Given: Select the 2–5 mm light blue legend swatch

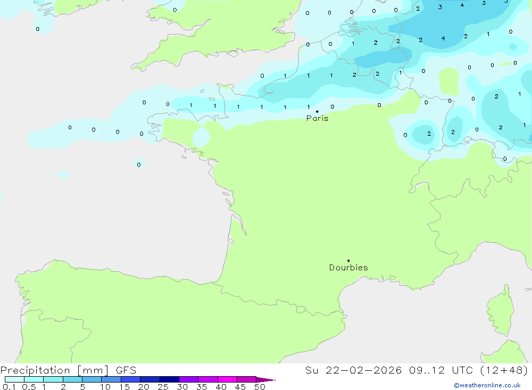Looking at the screenshot, I should 72,379.
